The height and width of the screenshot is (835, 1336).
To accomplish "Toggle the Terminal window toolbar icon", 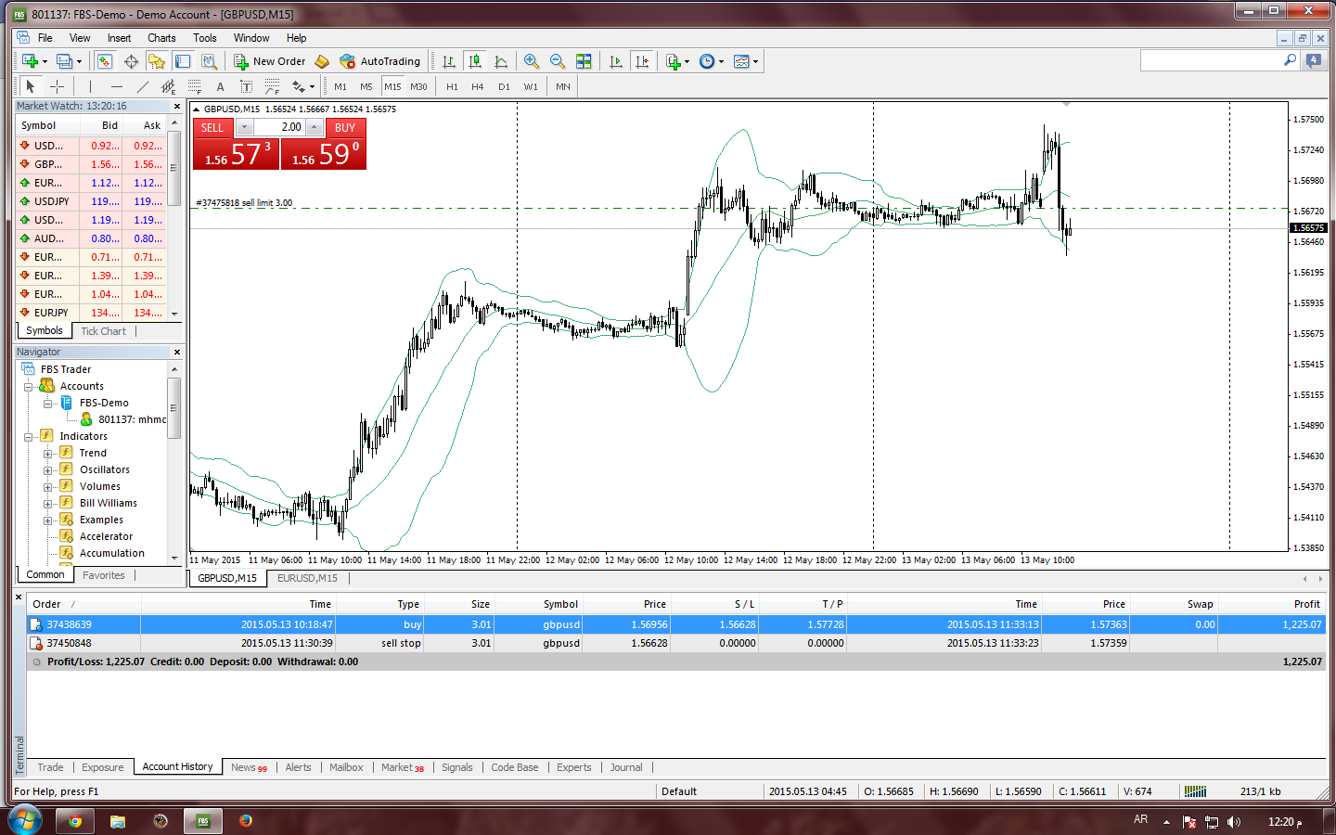I will 183,61.
